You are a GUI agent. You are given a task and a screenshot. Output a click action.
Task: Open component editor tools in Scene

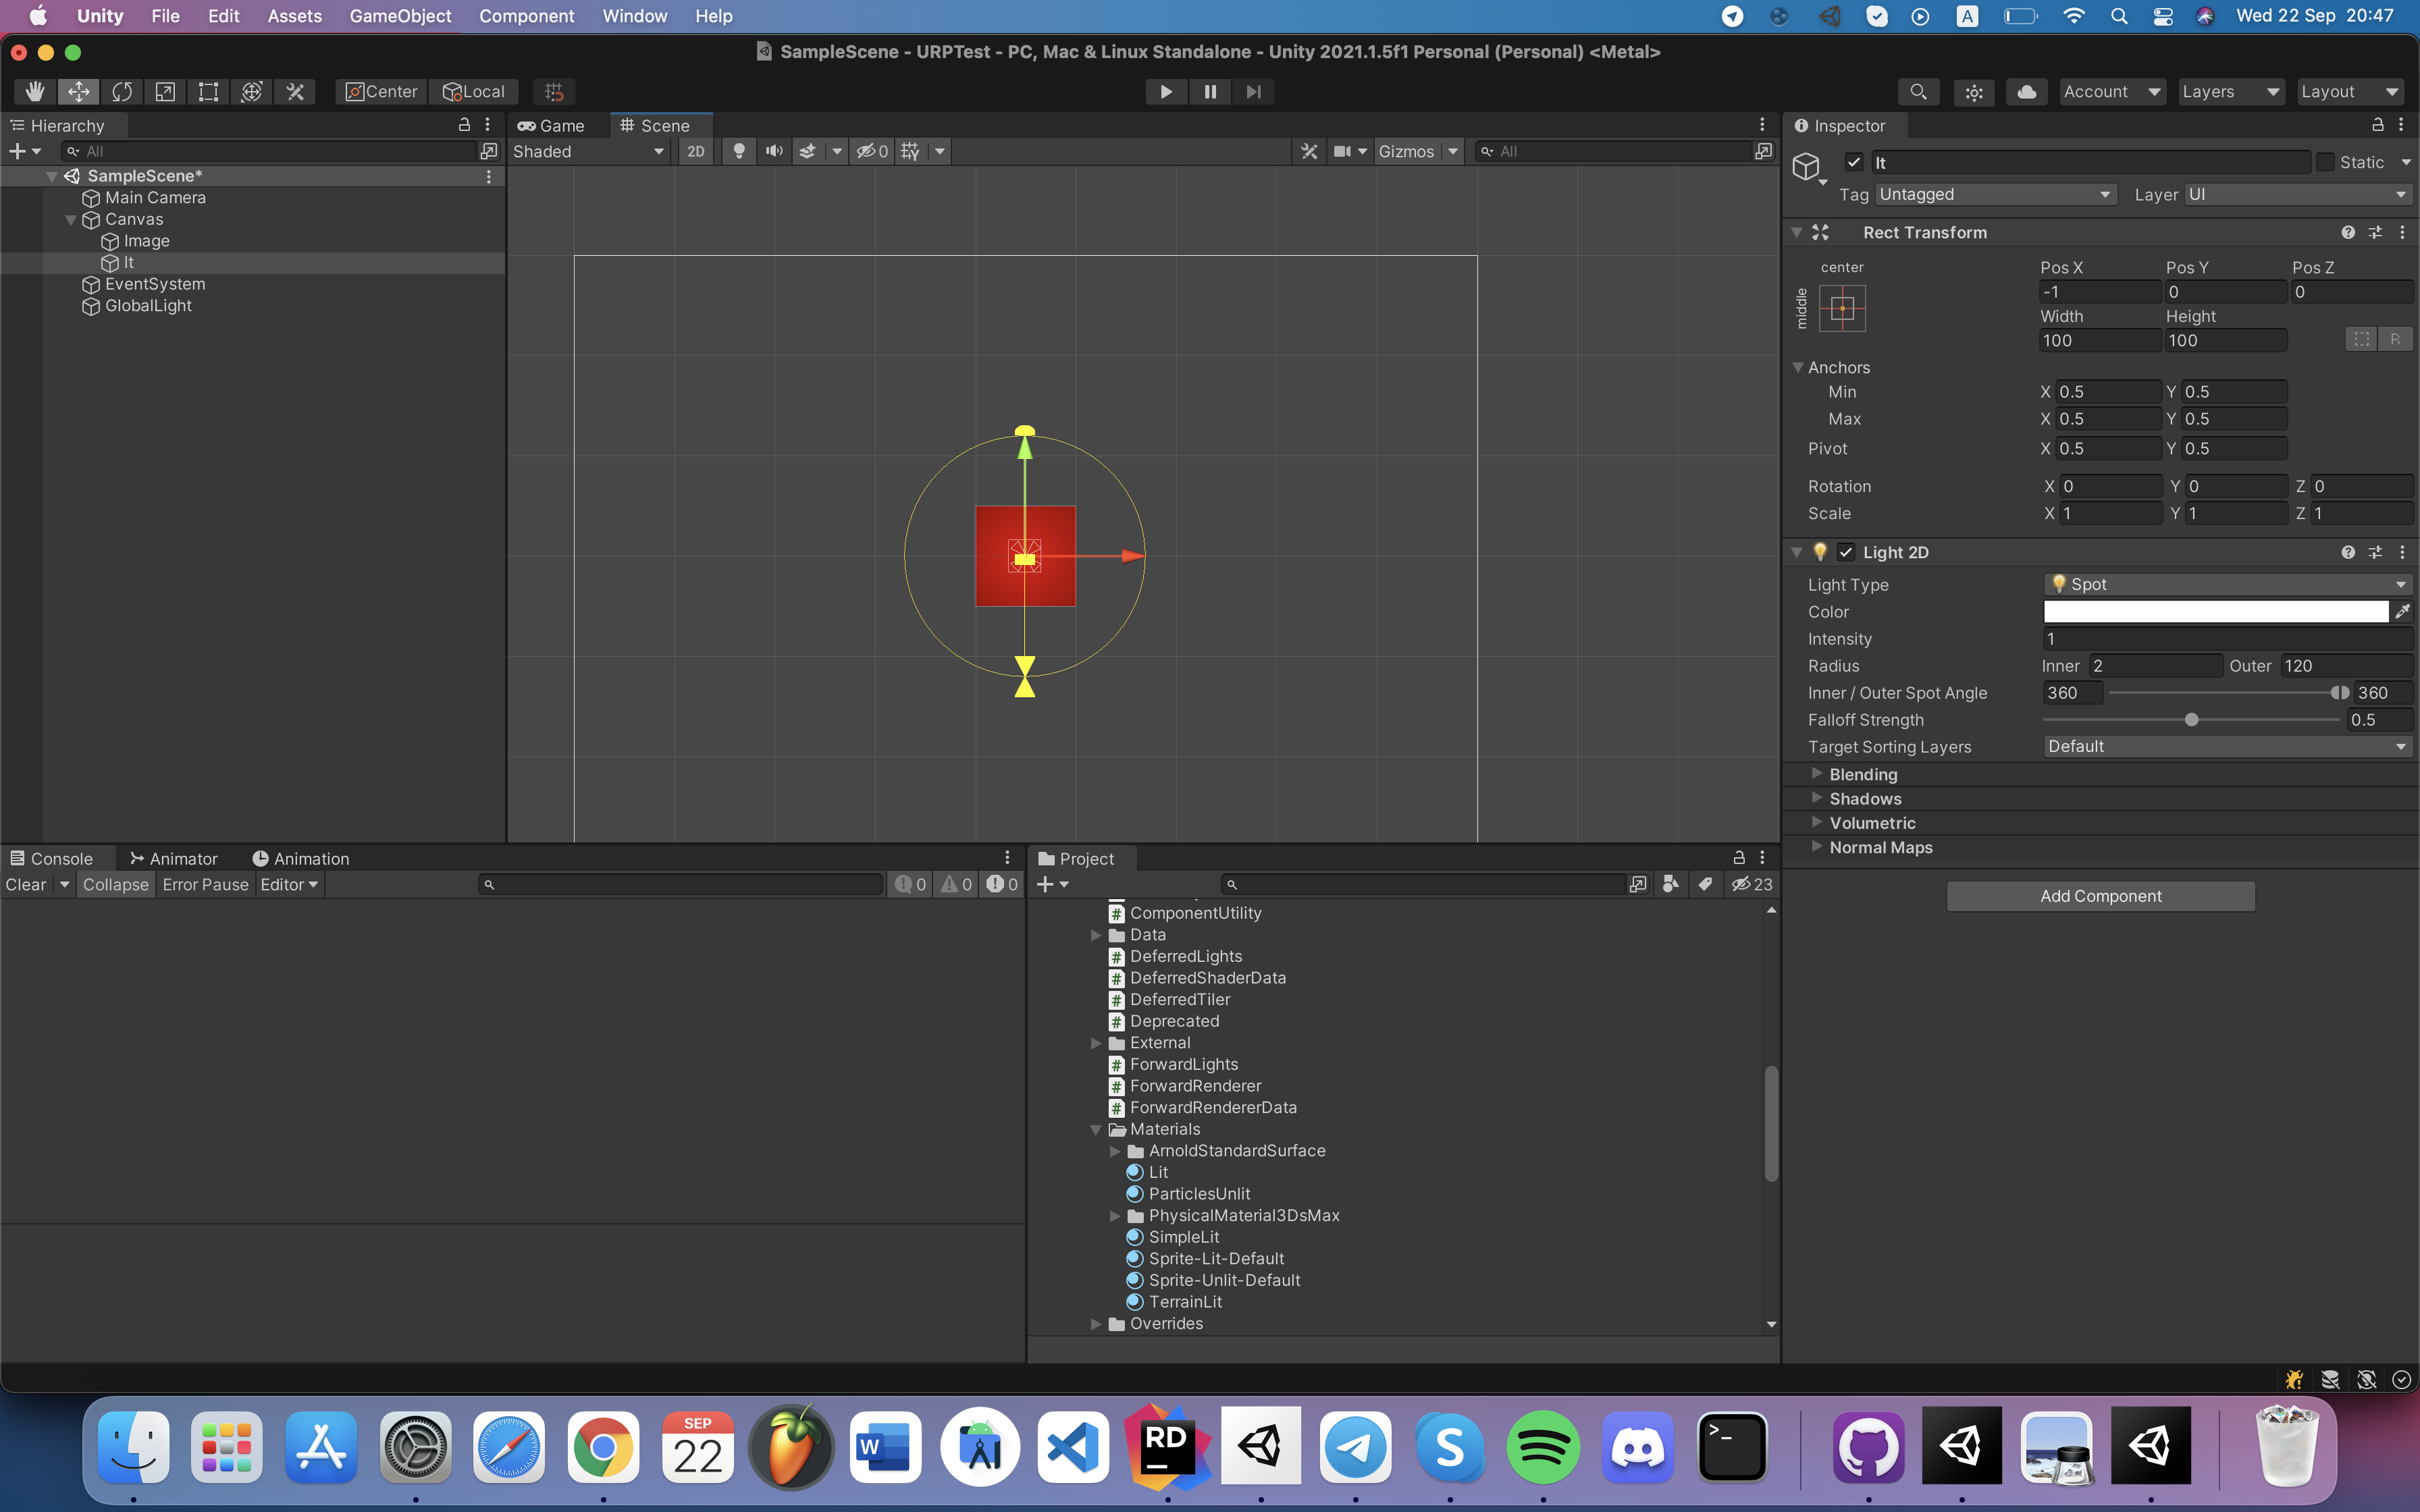[1309, 152]
